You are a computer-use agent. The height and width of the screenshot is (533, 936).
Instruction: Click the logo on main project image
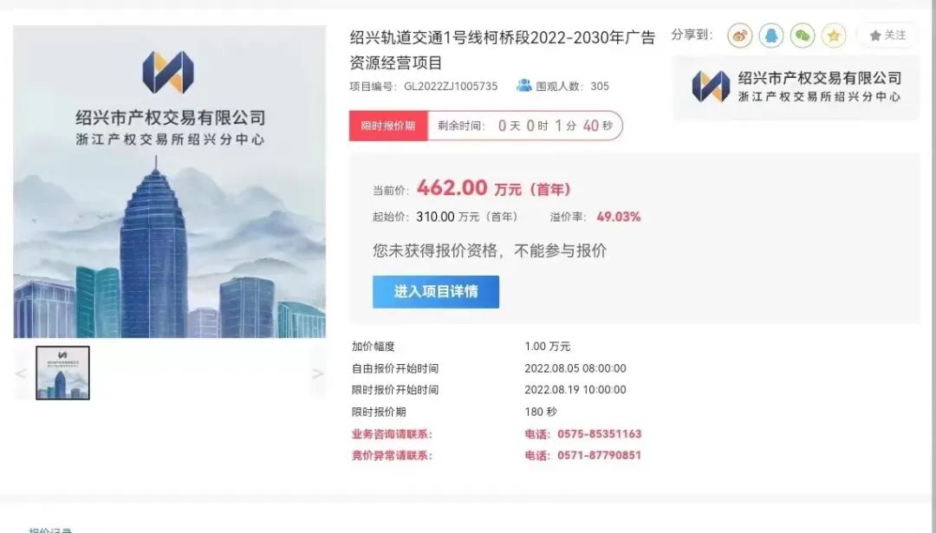(168, 72)
